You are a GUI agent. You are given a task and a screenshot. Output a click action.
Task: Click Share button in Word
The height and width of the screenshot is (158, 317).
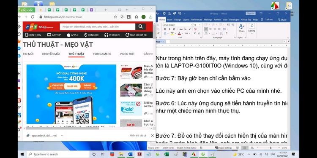[282, 19]
